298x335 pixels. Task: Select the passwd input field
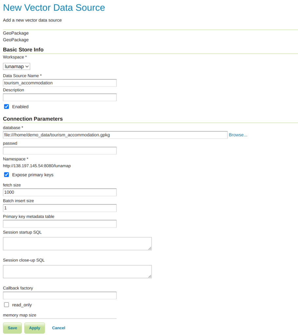coord(60,150)
